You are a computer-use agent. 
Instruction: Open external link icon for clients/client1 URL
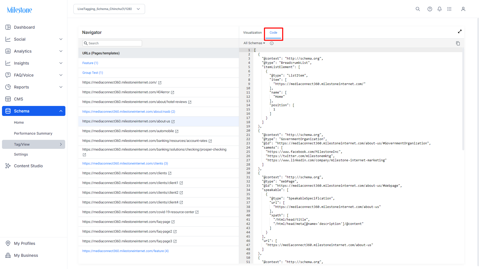(x=181, y=183)
